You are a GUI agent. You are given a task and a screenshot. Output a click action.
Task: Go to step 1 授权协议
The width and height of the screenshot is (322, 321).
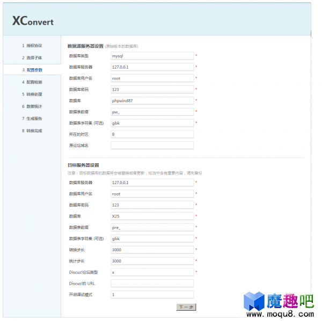click(x=32, y=46)
